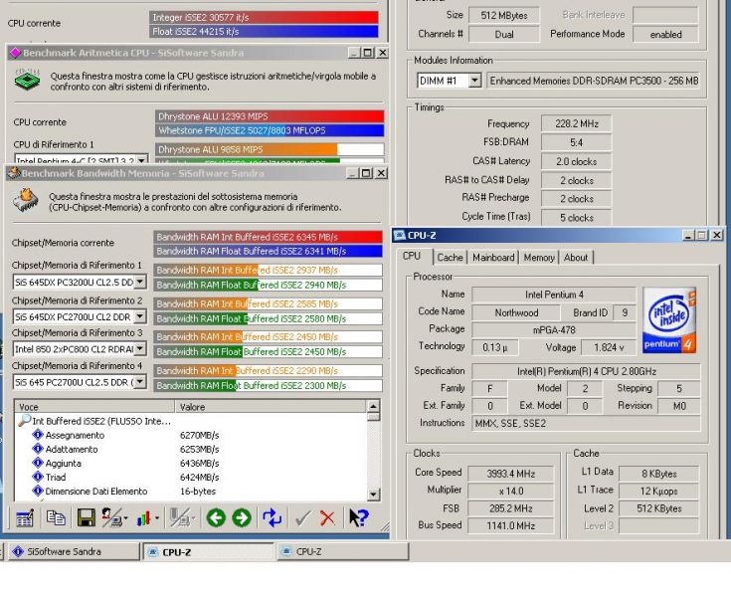The height and width of the screenshot is (597, 731).
Task: Click the Whetstone FPU/iSSE2 5027/8803 MFLOPS bar
Action: 270,130
